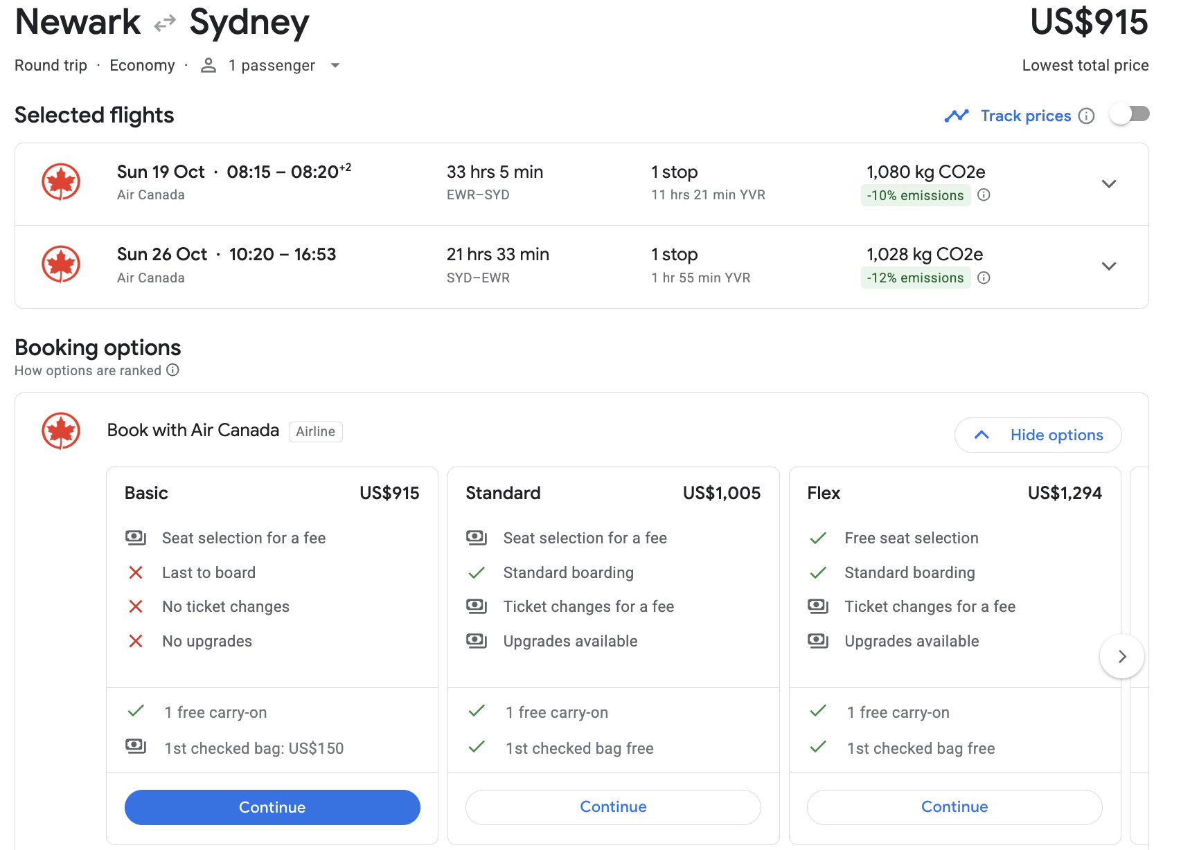
Task: Click red X beside Last to board
Action: point(136,572)
